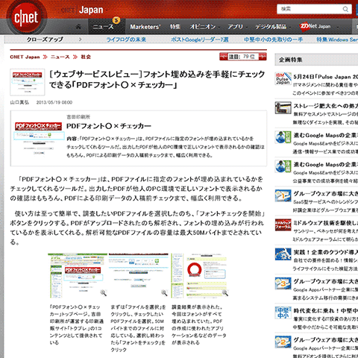Click groupware number 3 sidebar icon
Screen dimensions: 358x358
pyautogui.click(x=283, y=283)
